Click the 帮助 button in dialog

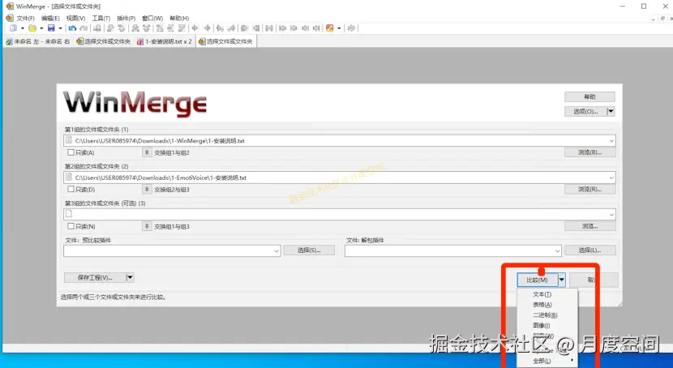point(589,97)
